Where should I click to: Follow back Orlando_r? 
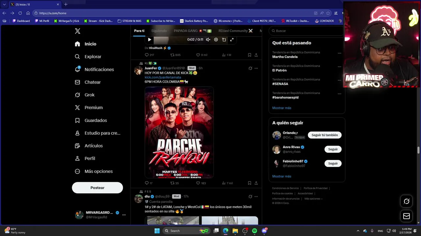(325, 135)
